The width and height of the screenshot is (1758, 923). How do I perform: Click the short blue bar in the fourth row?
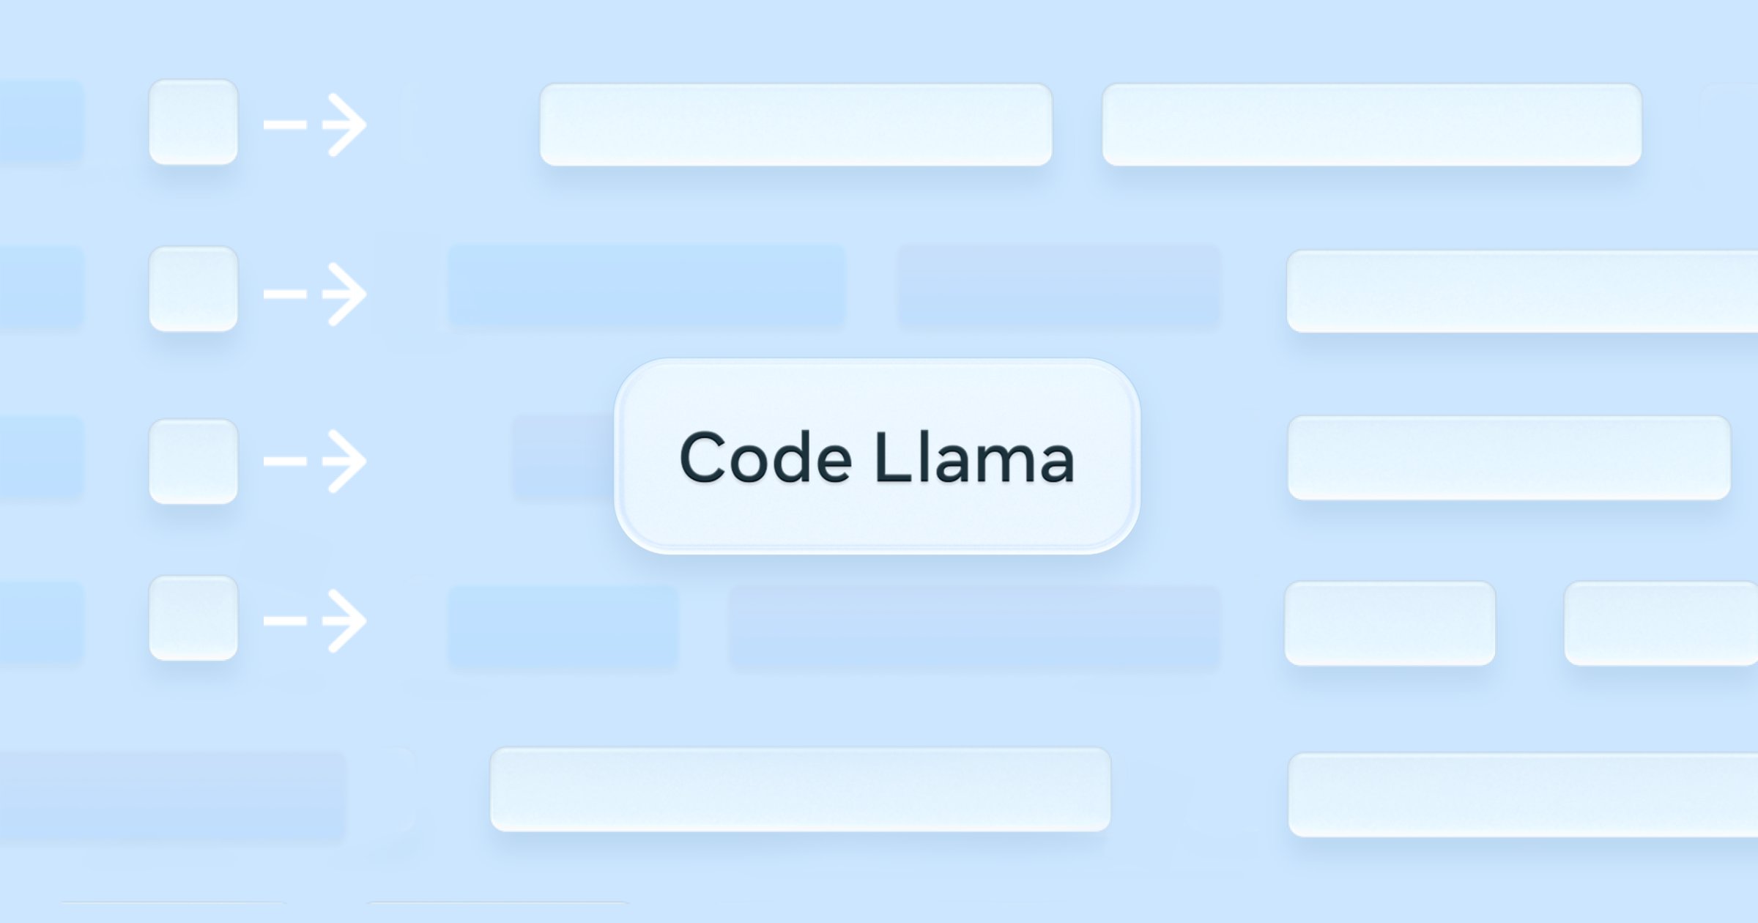[x=563, y=626]
